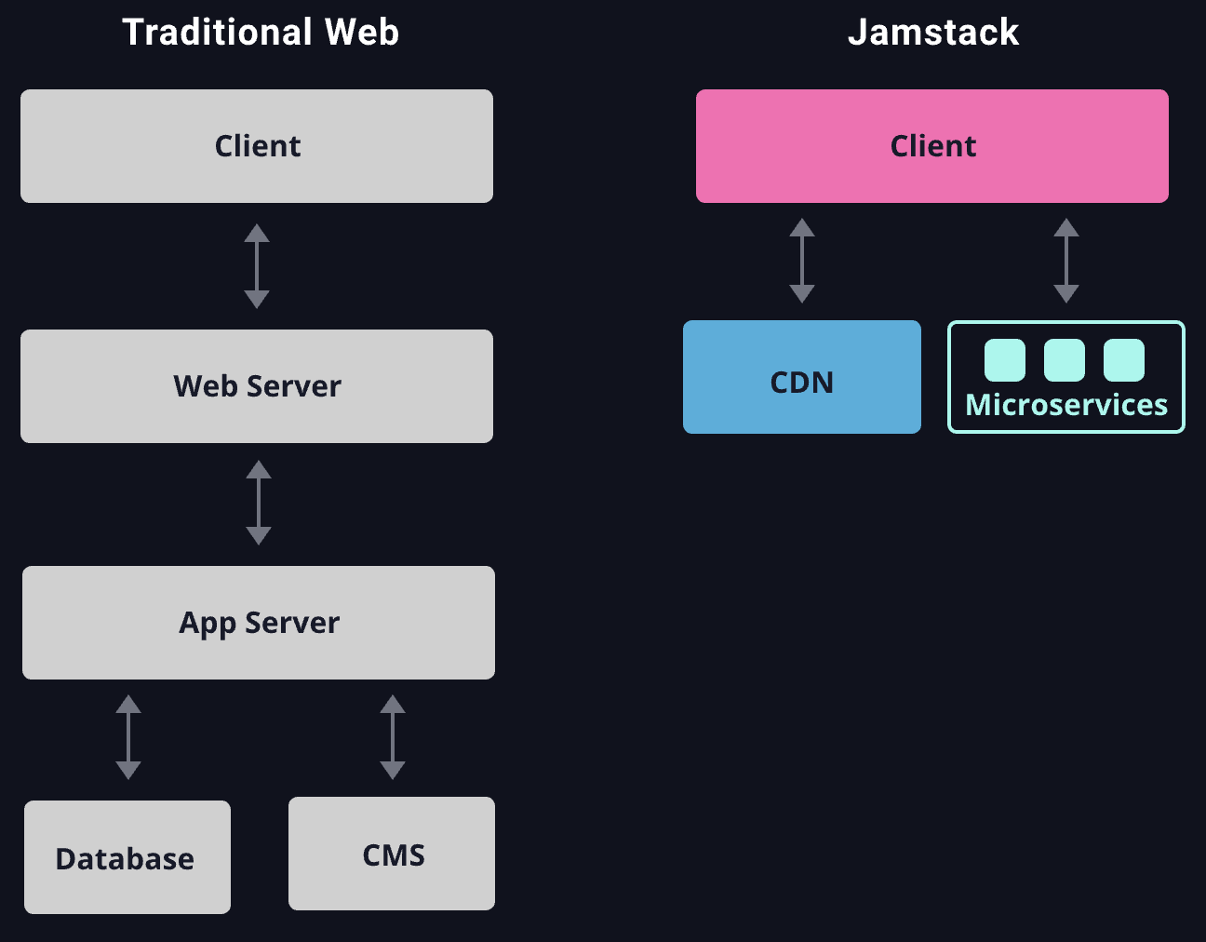This screenshot has height=942, width=1206.
Task: Select the CMS box
Action: pyautogui.click(x=392, y=854)
